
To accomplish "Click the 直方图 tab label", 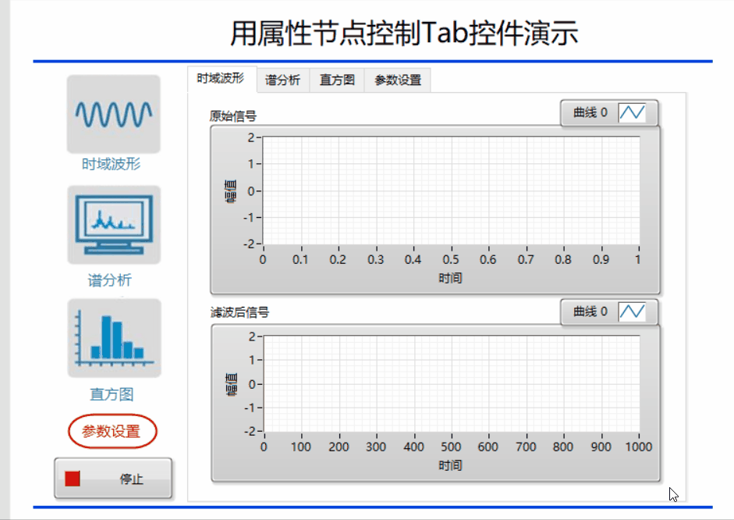I will pos(336,80).
